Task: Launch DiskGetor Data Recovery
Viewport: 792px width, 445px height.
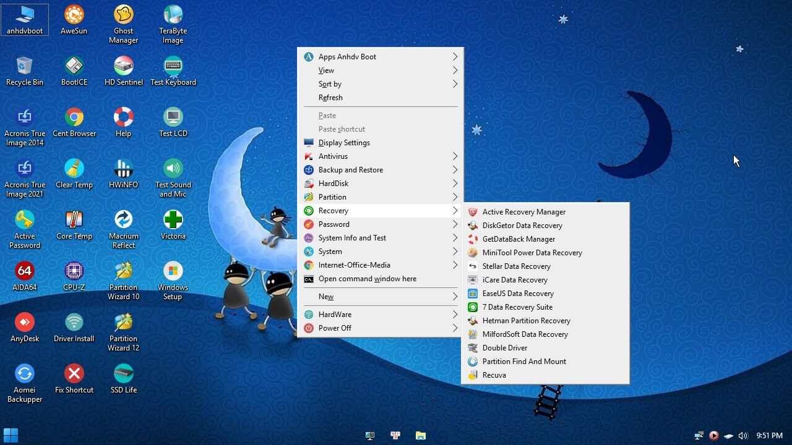Action: tap(546, 226)
